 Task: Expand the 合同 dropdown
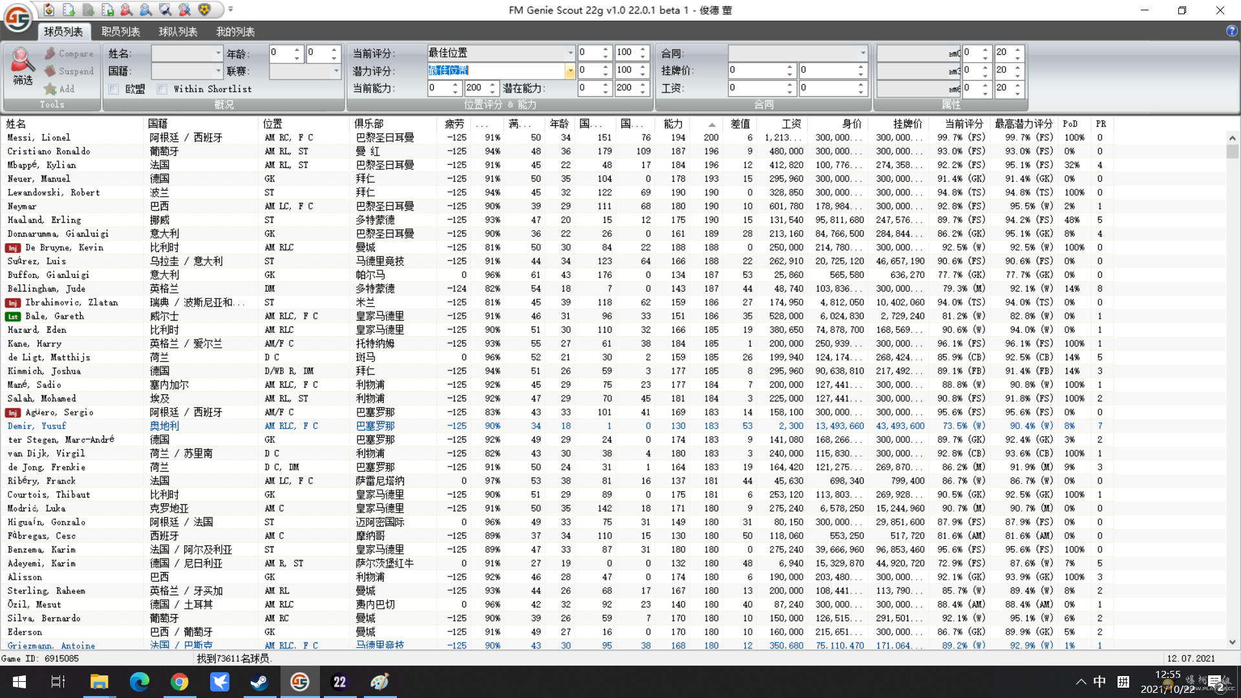pos(863,53)
